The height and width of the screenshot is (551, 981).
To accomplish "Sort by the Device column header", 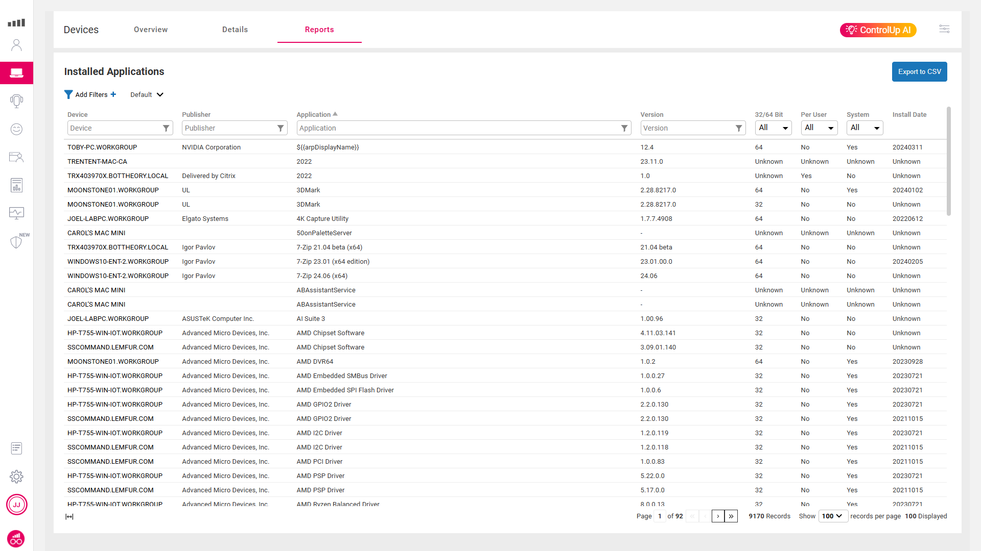I will point(77,114).
